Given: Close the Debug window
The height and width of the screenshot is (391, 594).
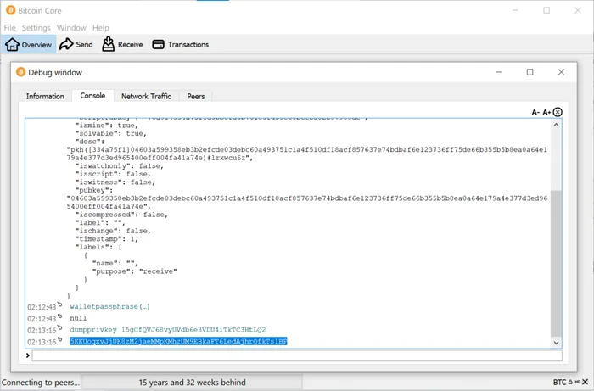Looking at the screenshot, I should tap(561, 72).
